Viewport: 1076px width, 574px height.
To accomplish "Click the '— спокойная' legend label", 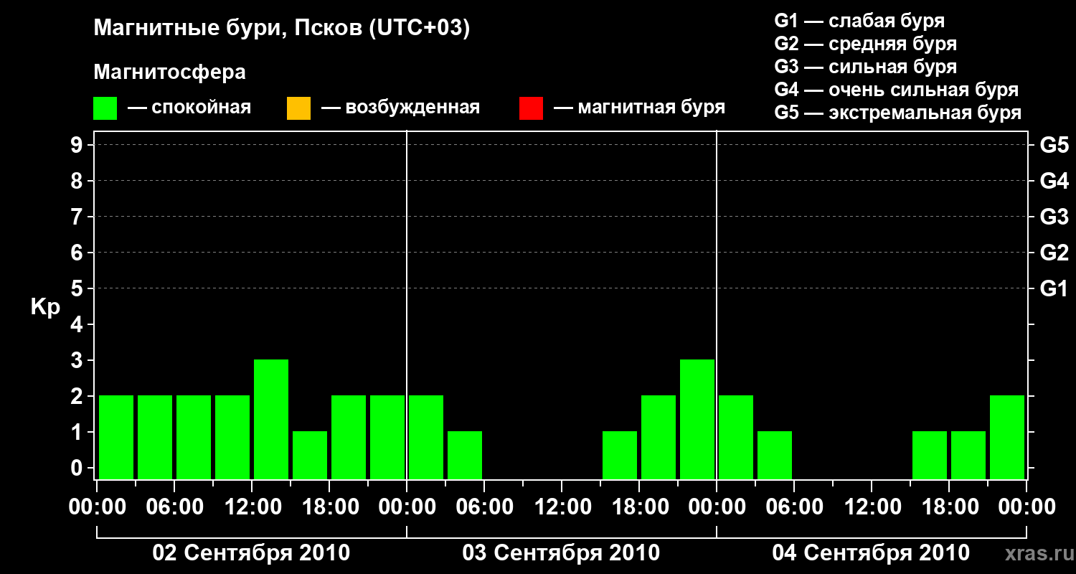I will pyautogui.click(x=189, y=108).
